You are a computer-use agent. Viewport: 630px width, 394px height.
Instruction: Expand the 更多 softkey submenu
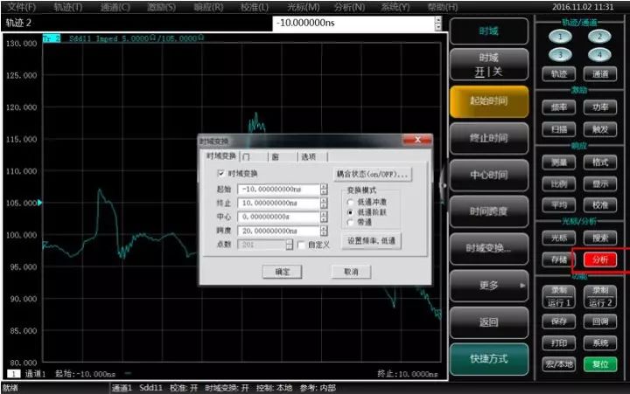(x=488, y=286)
